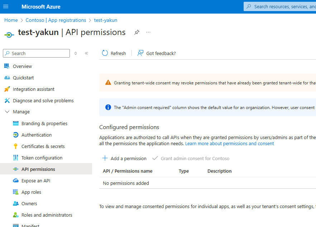Open Contoso | App registrations breadcrumb
Image resolution: width=316 pixels, height=227 pixels.
(x=56, y=20)
